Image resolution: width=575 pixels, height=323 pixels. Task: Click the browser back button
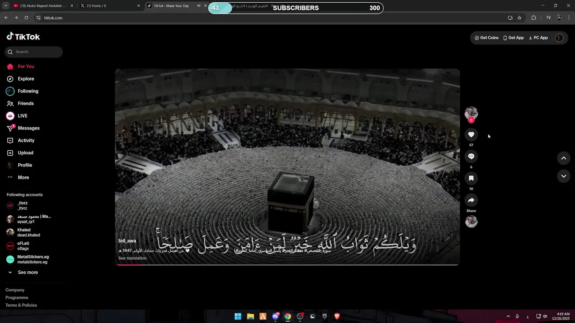[x=6, y=18]
